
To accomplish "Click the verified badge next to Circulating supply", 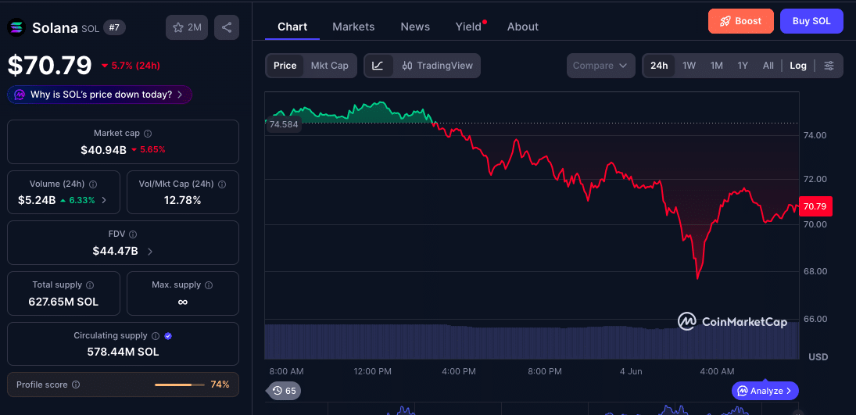I will [168, 336].
